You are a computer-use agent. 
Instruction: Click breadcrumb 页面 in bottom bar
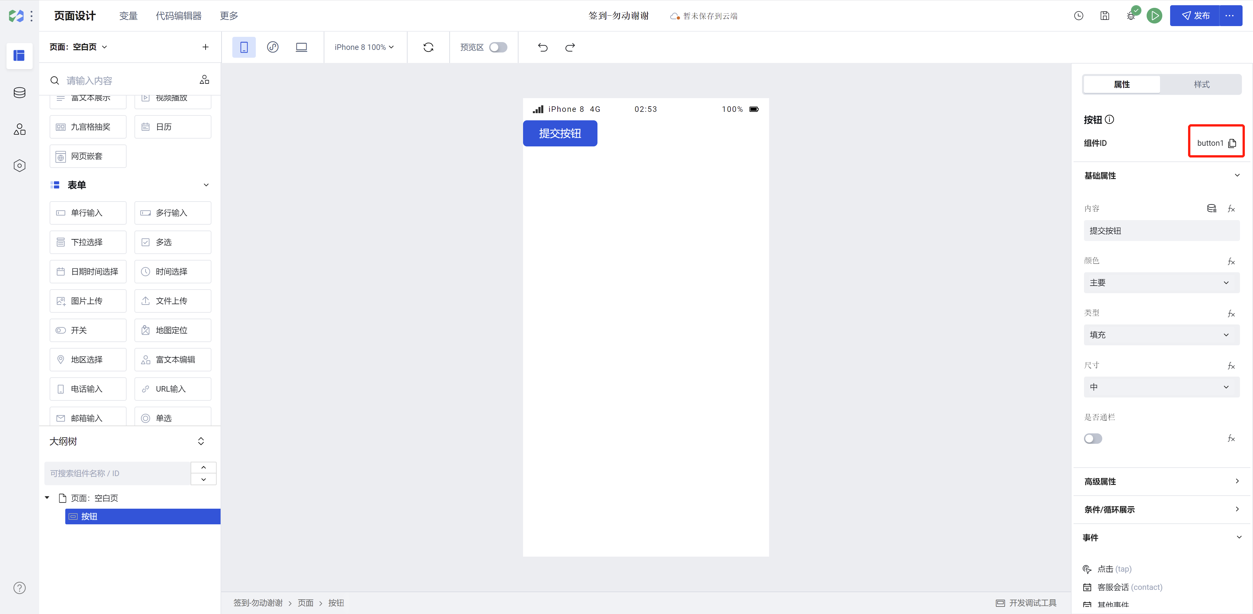pos(305,603)
